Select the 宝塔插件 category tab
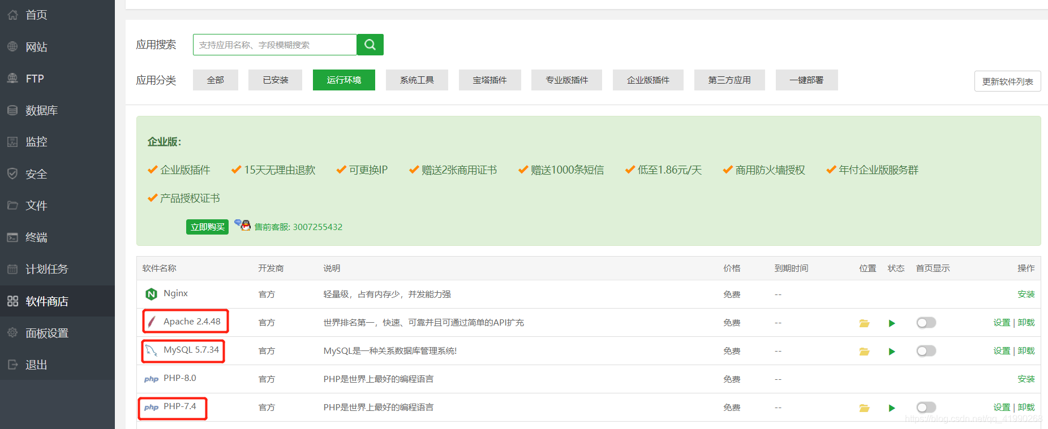Screen dimensions: 1048x429 (x=490, y=80)
